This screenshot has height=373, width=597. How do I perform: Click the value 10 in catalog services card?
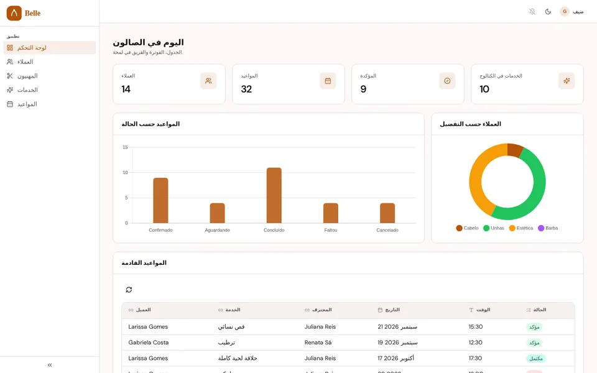pyautogui.click(x=484, y=89)
